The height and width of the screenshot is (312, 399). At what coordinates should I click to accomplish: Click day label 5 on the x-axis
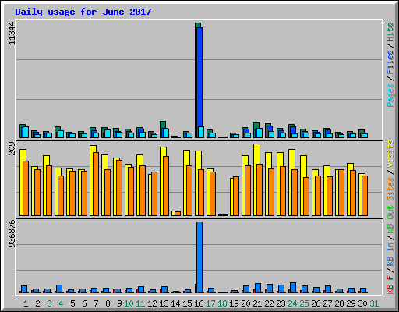[72, 303]
